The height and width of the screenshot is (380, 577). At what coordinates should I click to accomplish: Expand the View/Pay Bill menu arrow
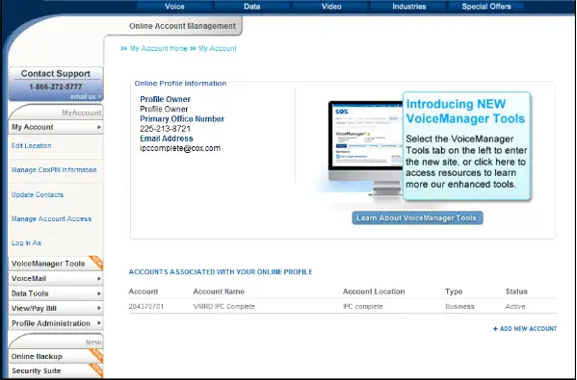[x=99, y=308]
